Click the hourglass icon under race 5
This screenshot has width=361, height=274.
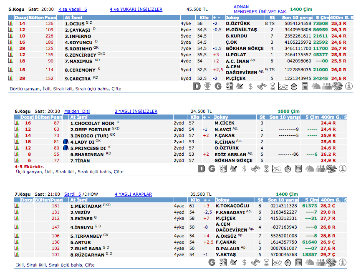tap(272, 86)
